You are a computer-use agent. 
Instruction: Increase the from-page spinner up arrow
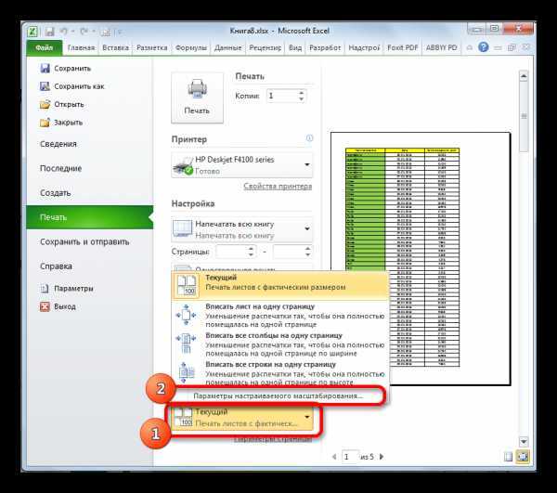[251, 249]
